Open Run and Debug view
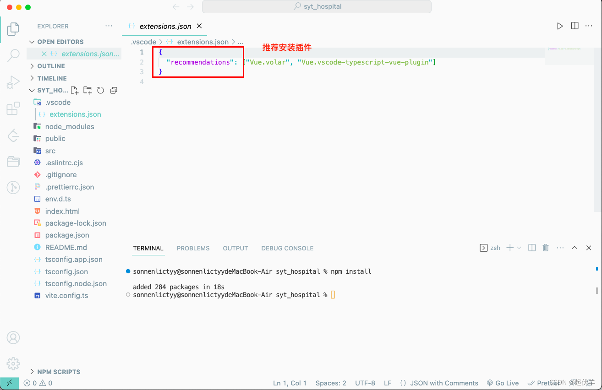602x390 pixels. pyautogui.click(x=13, y=82)
